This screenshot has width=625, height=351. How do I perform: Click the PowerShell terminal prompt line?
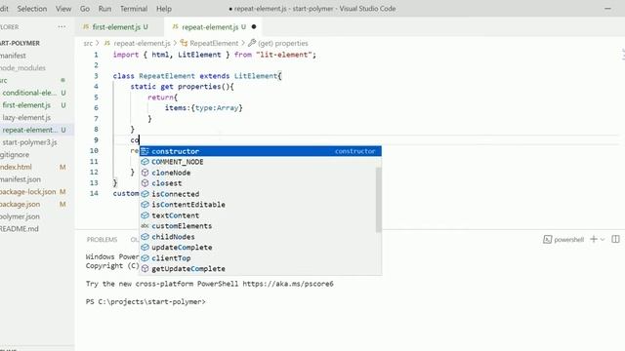tap(146, 301)
